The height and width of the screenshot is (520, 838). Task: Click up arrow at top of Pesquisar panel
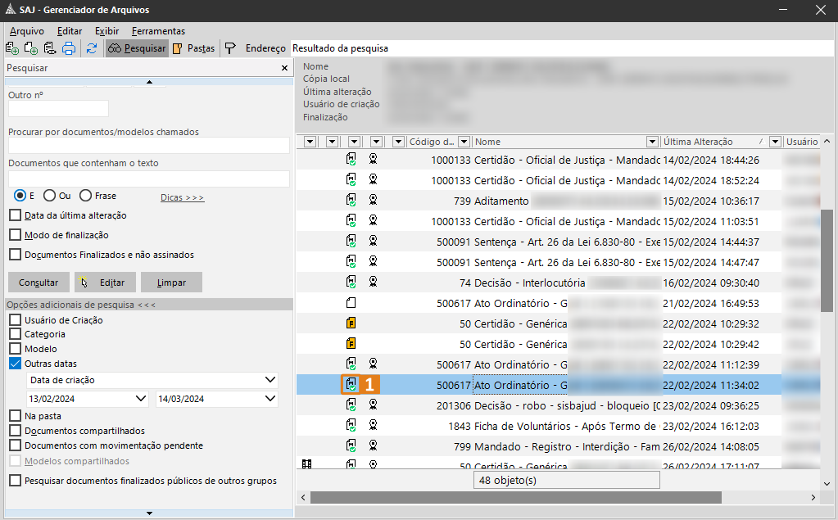coord(149,82)
